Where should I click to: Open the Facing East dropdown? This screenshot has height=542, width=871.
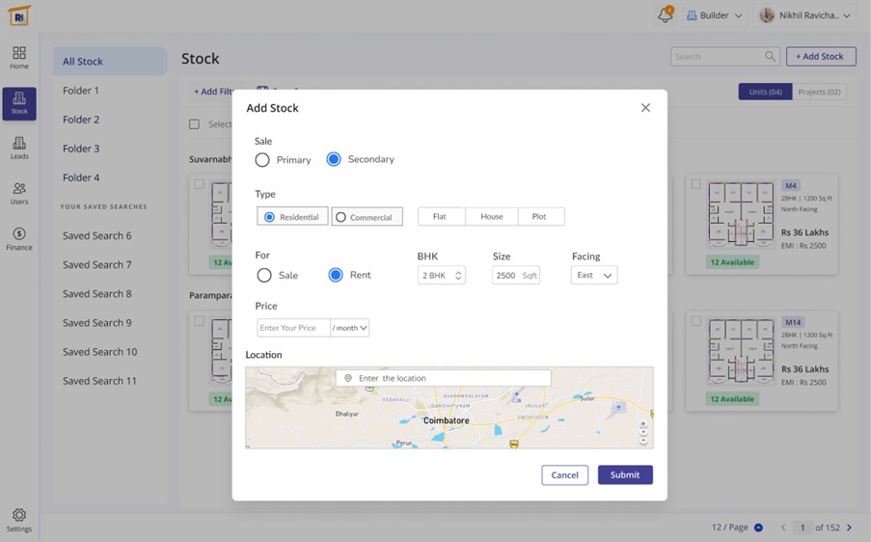click(x=594, y=276)
